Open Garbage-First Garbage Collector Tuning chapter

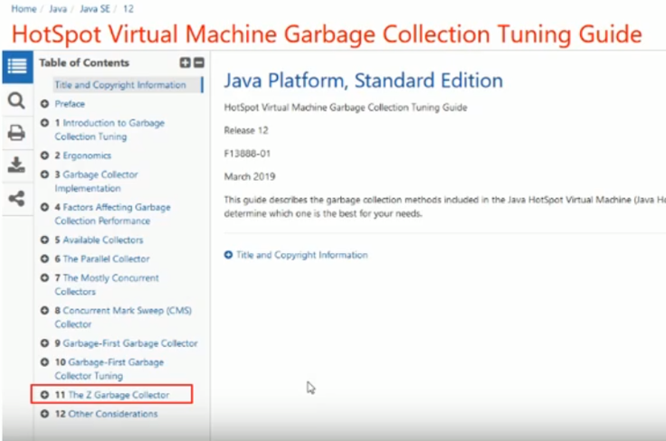point(109,370)
